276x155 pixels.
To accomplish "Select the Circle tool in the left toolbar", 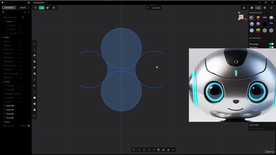I will click(34, 62).
